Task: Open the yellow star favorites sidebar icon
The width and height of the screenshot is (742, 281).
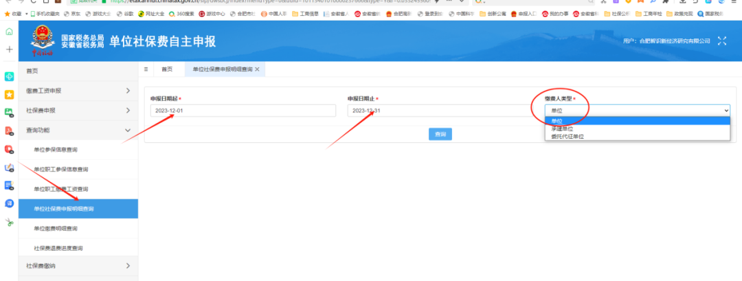Action: [9, 95]
